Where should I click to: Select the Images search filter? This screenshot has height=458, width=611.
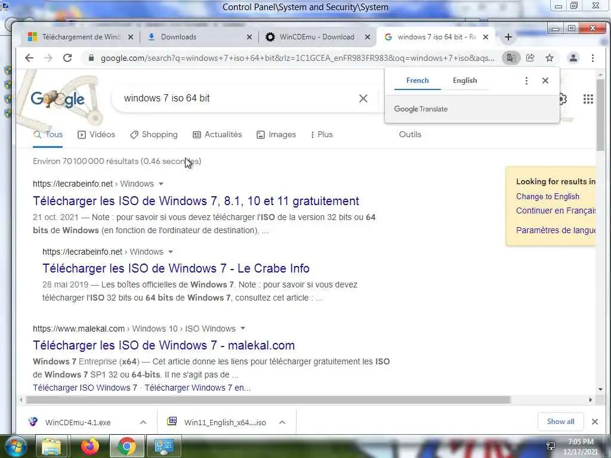[x=276, y=134]
